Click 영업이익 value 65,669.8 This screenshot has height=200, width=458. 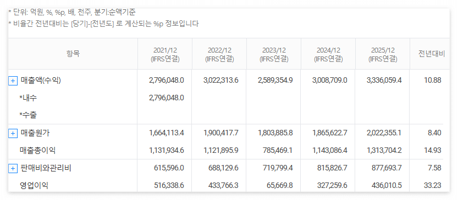[279, 185]
